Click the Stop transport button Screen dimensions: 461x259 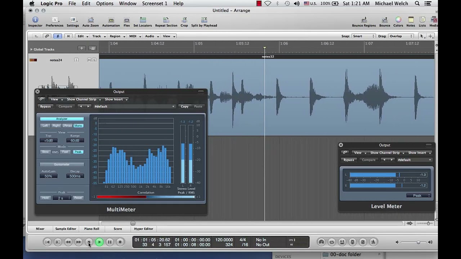[89, 242]
